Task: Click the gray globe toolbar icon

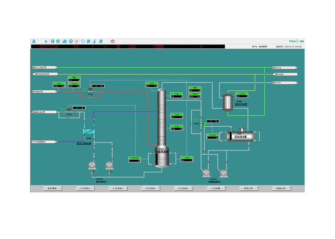Action: coord(77,41)
